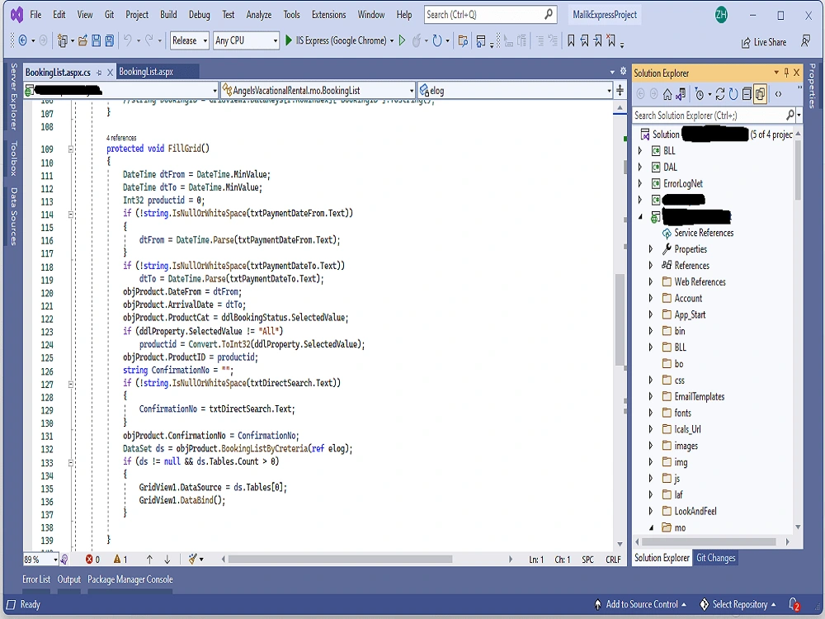Toggle Show All Files in Solution Explorer

tap(761, 94)
